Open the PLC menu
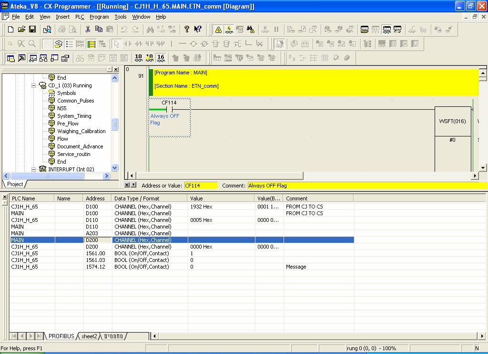Screen dimensions: 488x354 pos(80,17)
